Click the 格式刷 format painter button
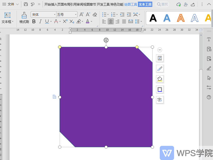This screenshot has width=213, height=160. point(24,18)
